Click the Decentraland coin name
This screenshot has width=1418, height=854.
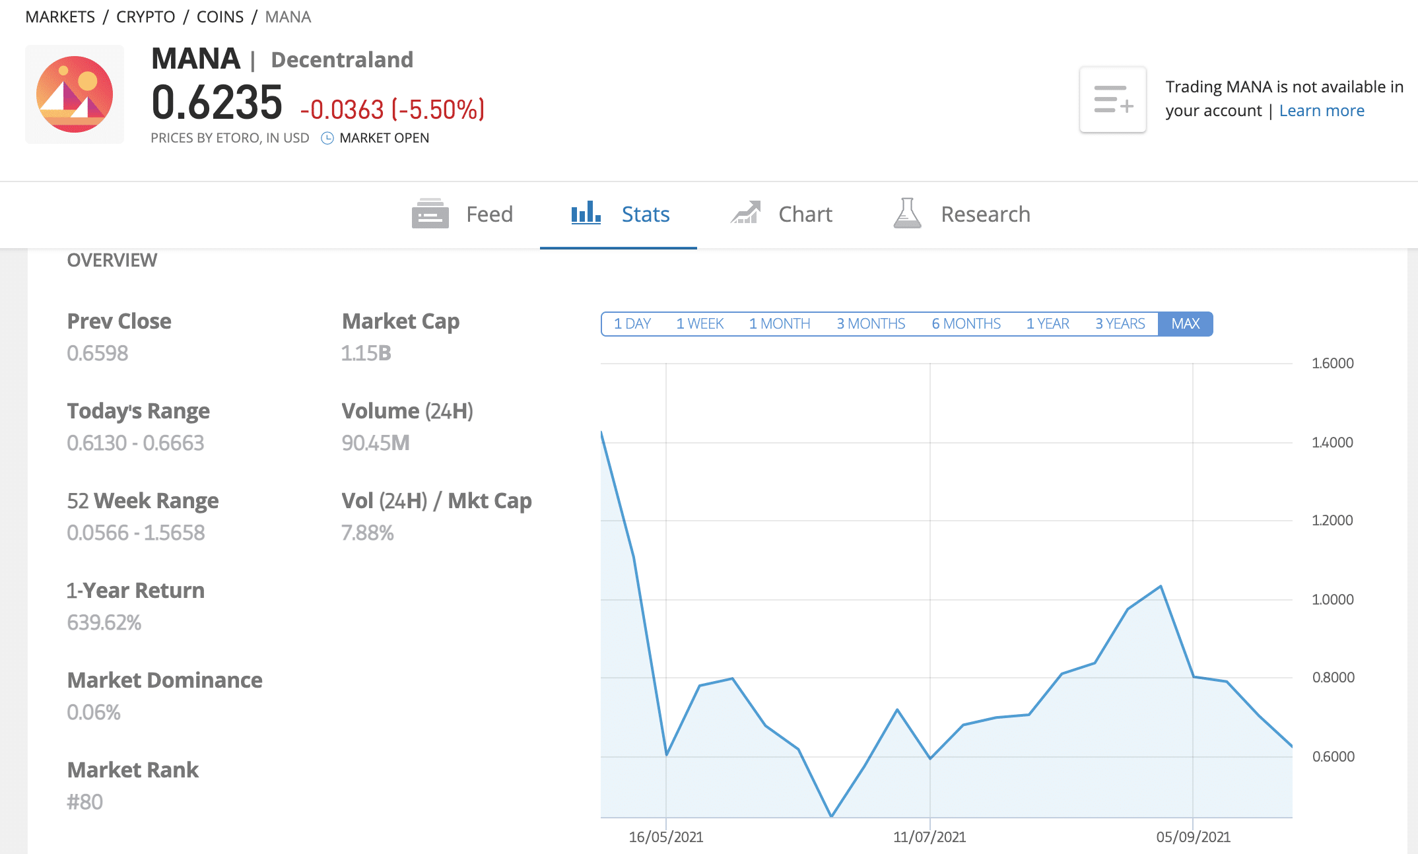[342, 59]
